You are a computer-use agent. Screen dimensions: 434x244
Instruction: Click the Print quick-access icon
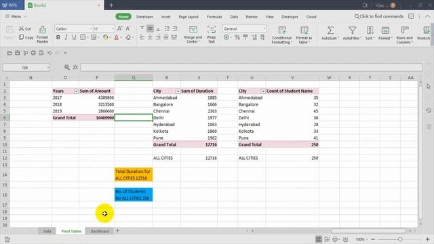(x=33, y=53)
